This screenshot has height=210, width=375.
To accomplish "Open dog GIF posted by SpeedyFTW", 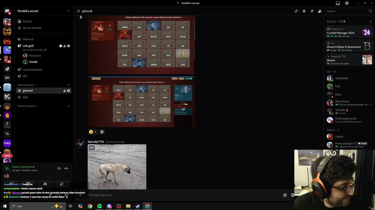I will tap(117, 167).
